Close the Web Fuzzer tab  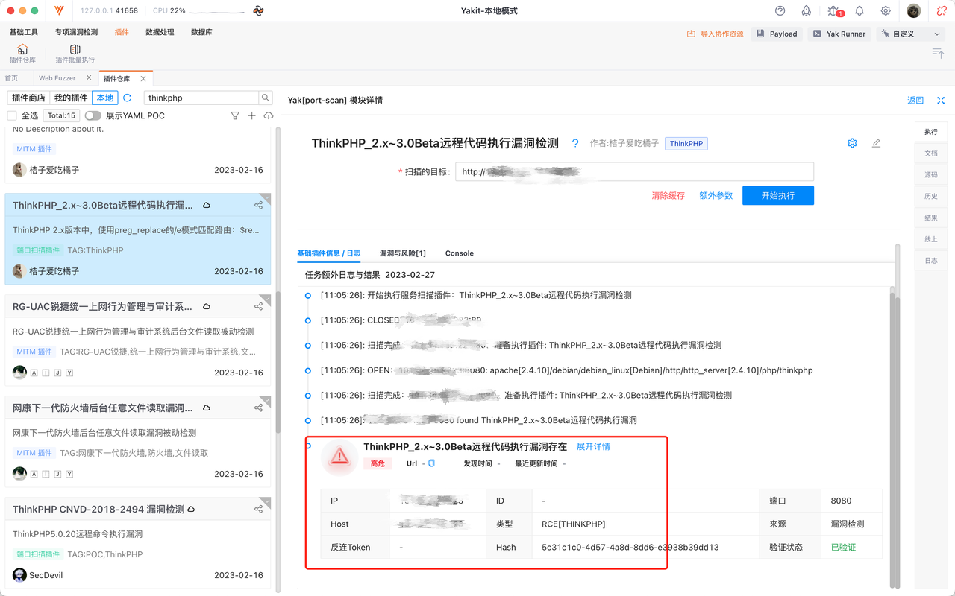(x=89, y=77)
